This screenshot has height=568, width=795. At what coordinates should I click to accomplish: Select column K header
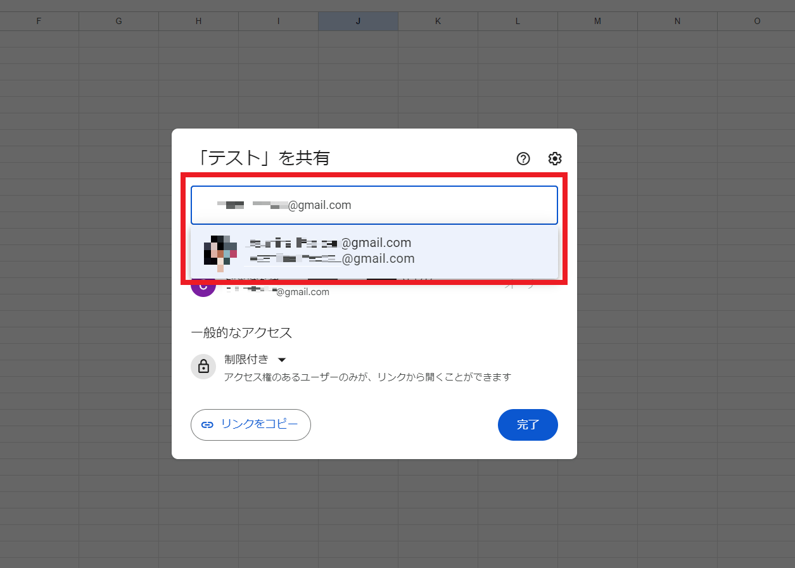click(438, 22)
